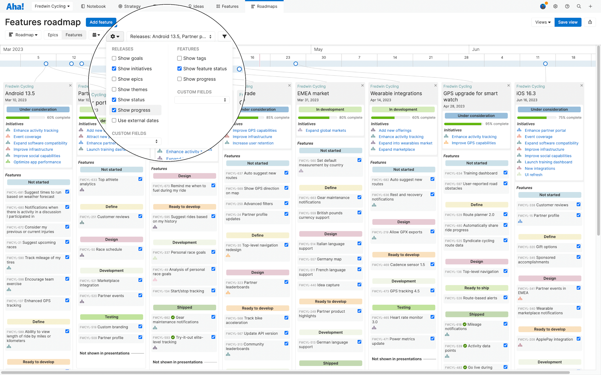Screen dimensions: 601x375
Task: Click the Android 13.5 progress bar
Action: (x=25, y=118)
